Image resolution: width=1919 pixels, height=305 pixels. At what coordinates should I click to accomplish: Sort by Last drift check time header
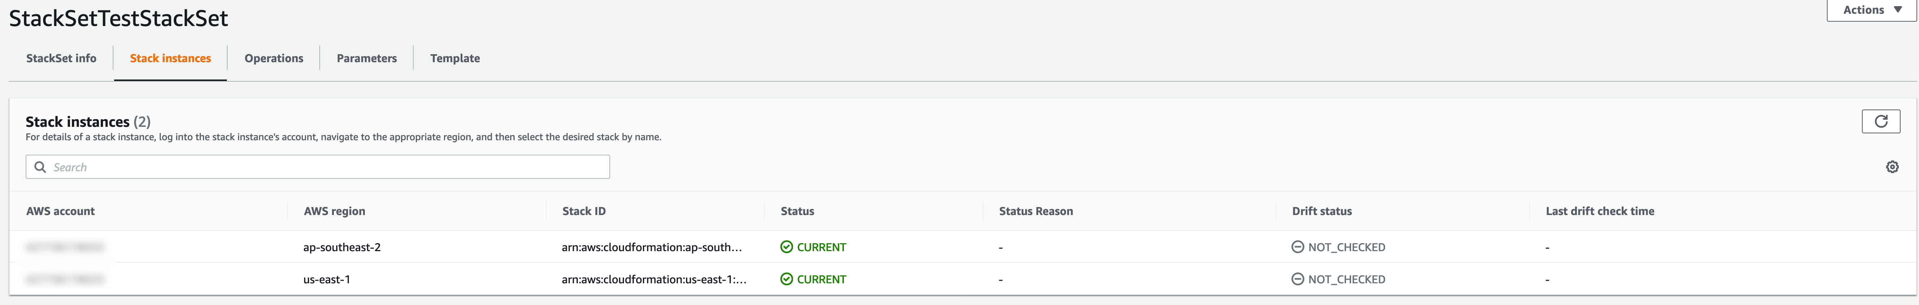pos(1599,211)
